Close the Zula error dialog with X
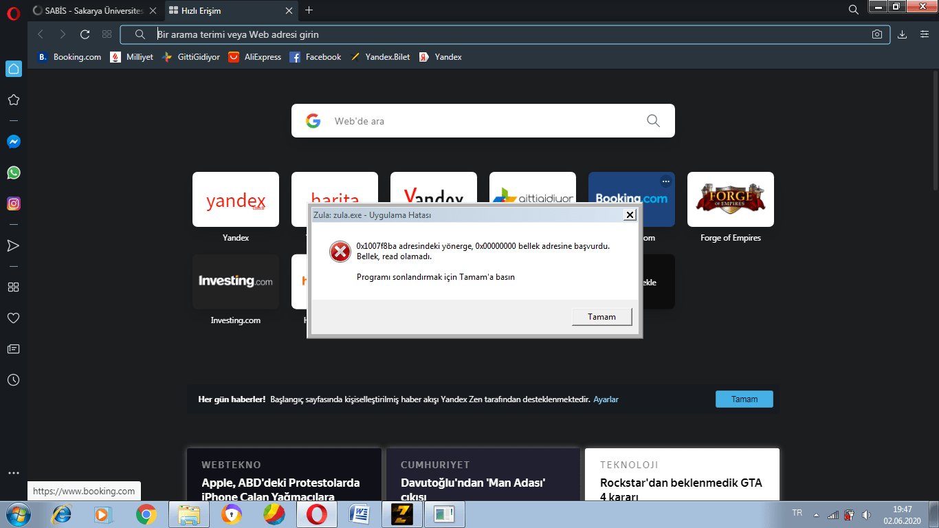Image resolution: width=939 pixels, height=528 pixels. (629, 215)
